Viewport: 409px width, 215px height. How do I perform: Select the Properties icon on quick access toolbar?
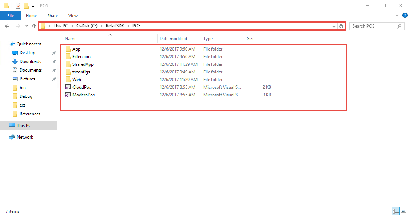(17, 5)
